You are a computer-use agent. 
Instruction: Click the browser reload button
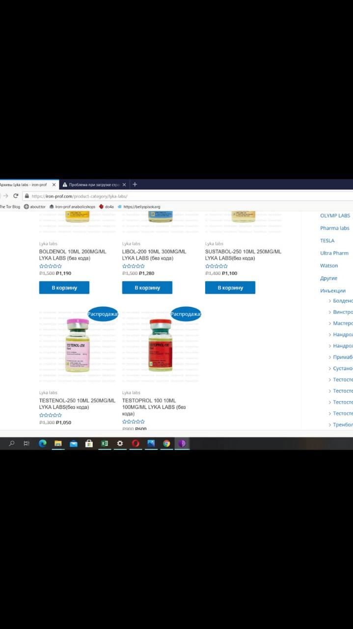tap(16, 196)
